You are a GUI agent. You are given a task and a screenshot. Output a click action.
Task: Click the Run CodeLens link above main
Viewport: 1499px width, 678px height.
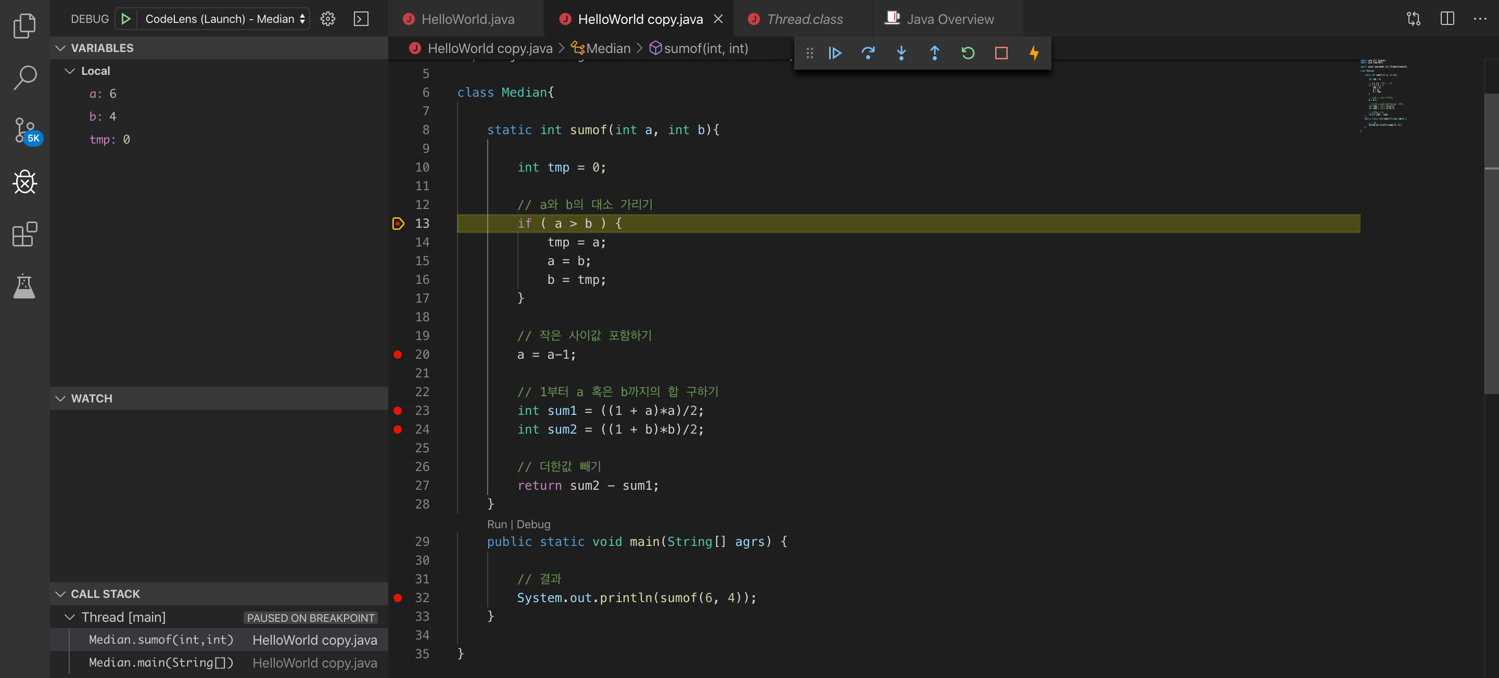(497, 525)
